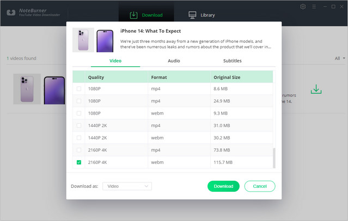348x221 pixels.
Task: Click the Cancel button
Action: (260, 186)
